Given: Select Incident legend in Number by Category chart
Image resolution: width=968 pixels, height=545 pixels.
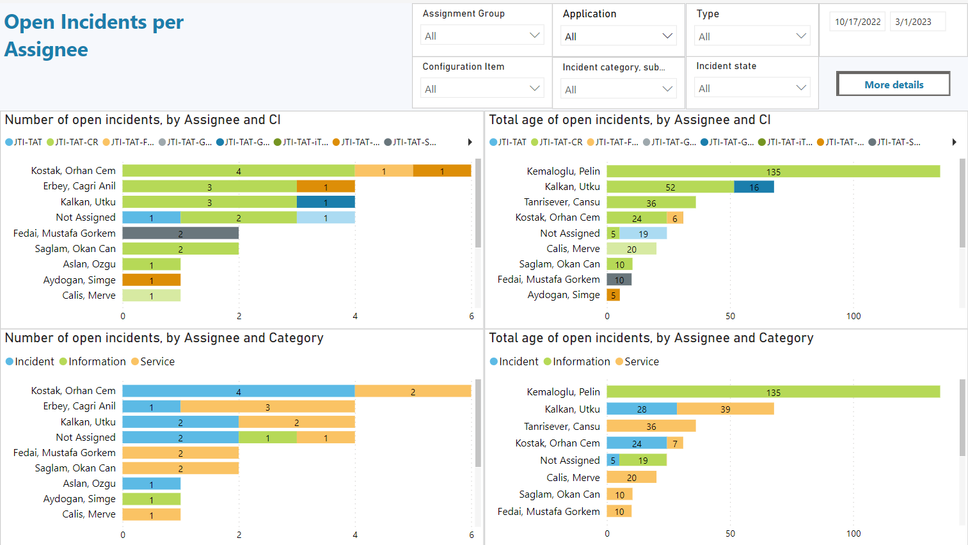Looking at the screenshot, I should pyautogui.click(x=30, y=361).
